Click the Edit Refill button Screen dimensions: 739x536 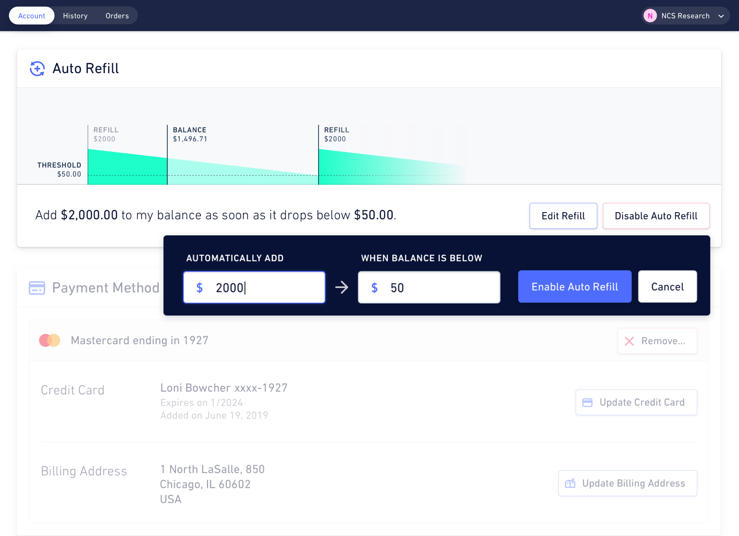(x=563, y=216)
